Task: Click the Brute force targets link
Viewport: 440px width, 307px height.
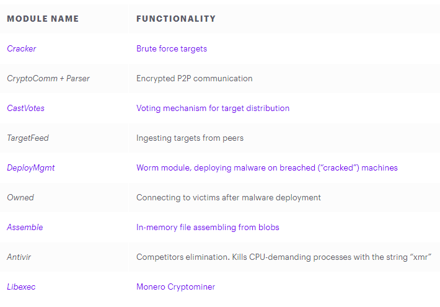Action: pyautogui.click(x=172, y=49)
